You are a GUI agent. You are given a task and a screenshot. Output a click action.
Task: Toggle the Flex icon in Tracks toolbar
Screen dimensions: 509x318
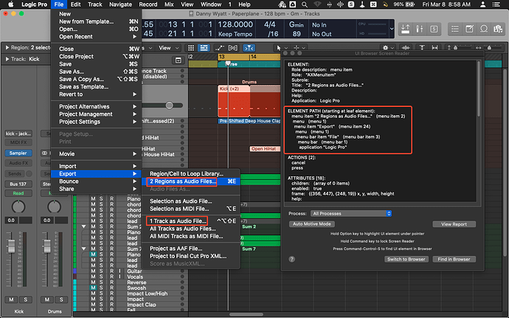coord(233,48)
